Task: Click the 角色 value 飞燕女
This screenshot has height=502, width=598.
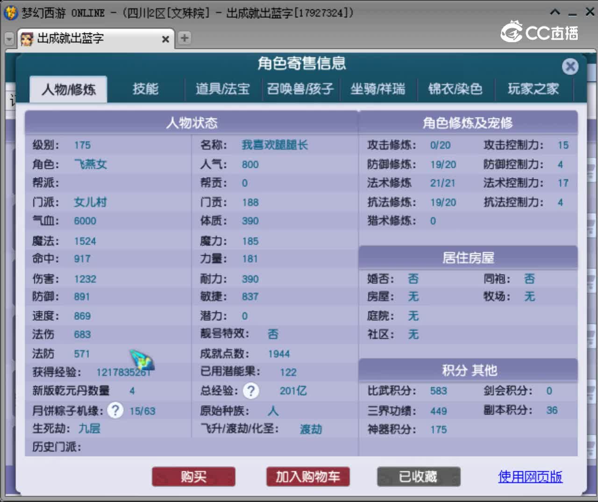Action: [x=91, y=164]
